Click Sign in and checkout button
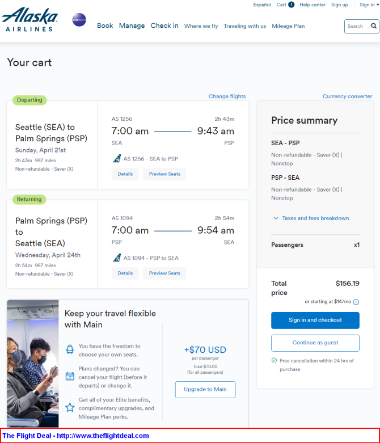Screen dimensions: 380x443 pos(315,320)
